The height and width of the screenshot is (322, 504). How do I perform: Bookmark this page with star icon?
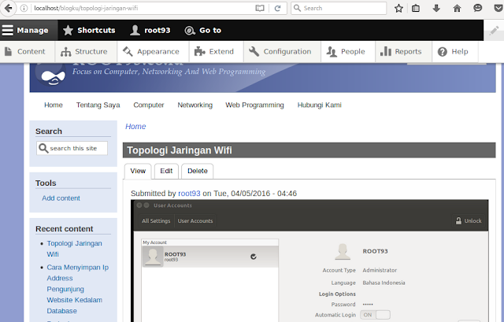pyautogui.click(x=398, y=9)
